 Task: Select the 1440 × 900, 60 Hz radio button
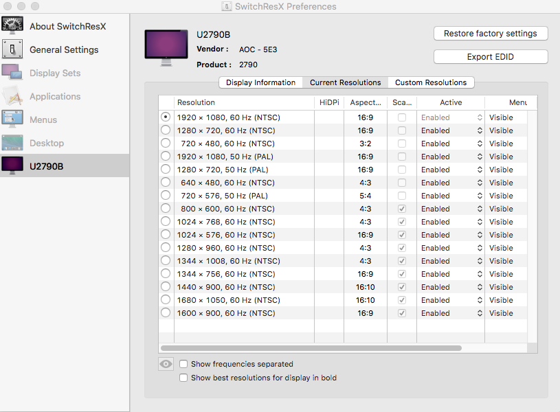(166, 287)
